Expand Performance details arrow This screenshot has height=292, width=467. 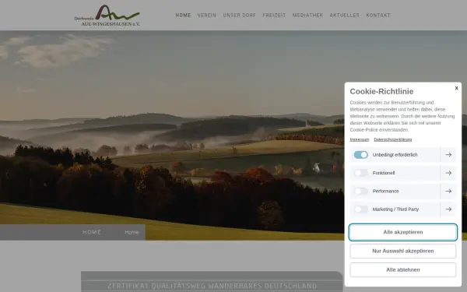448,192
